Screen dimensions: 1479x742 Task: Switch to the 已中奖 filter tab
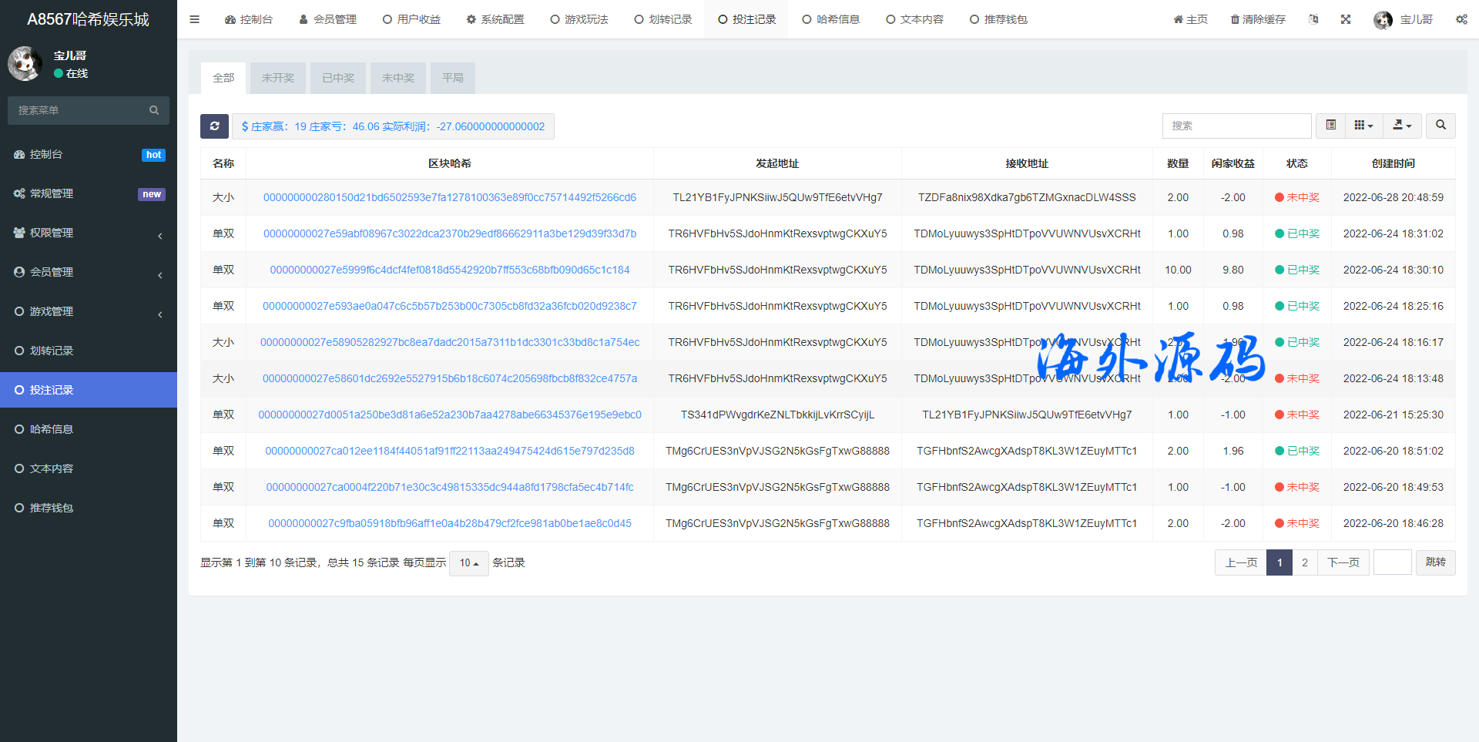click(338, 78)
